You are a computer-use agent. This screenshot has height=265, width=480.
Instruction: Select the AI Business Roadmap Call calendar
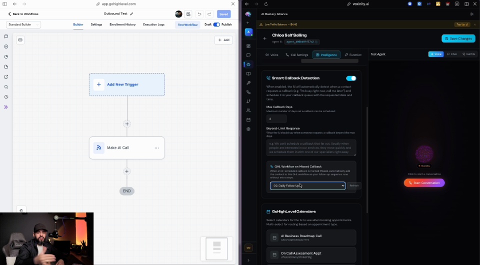(x=311, y=237)
